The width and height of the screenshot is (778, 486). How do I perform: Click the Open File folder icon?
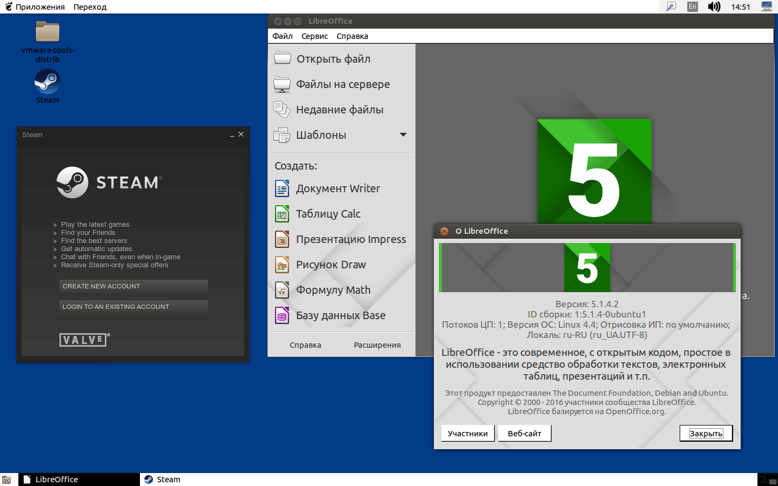pos(282,58)
